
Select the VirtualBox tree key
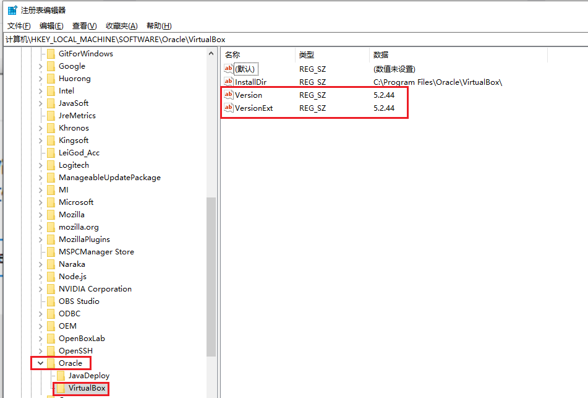pos(87,388)
